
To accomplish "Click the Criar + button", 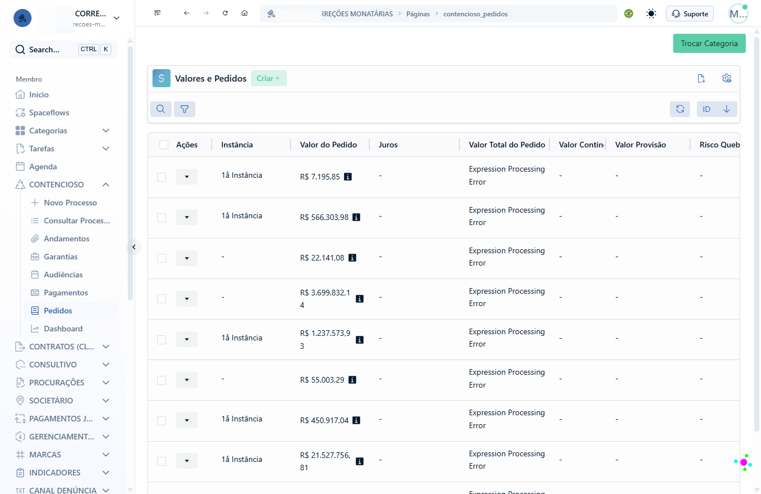I will [268, 78].
